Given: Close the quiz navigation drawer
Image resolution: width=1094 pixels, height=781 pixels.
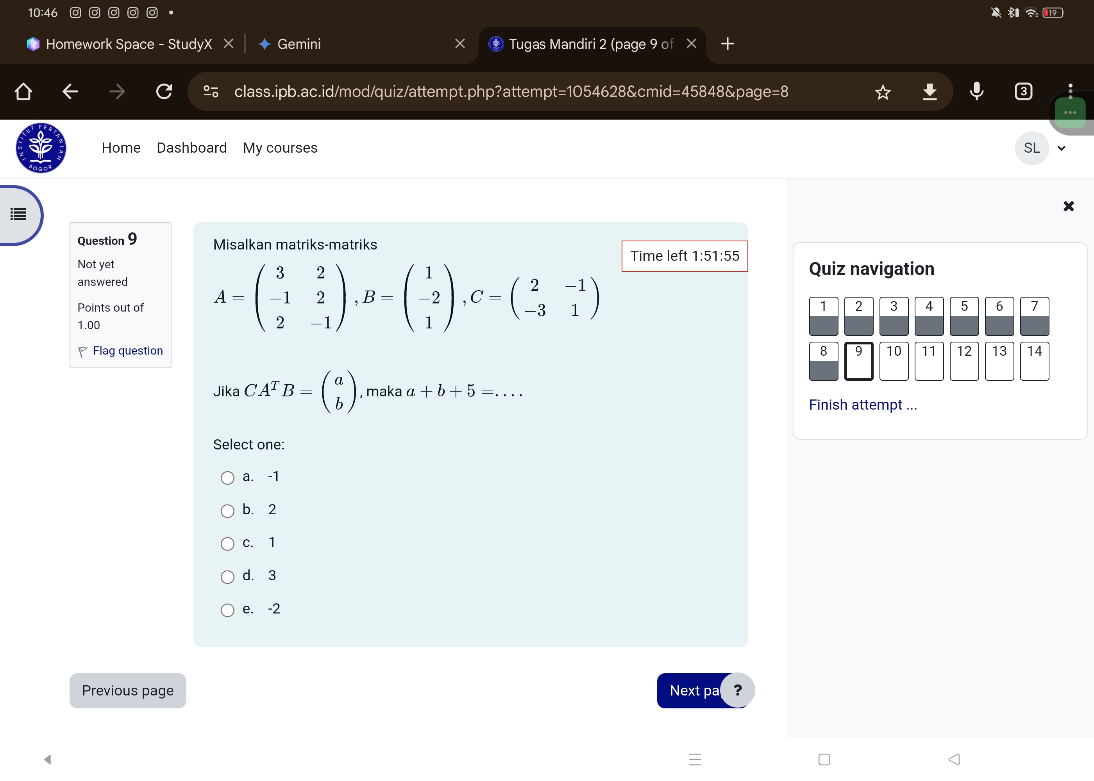Looking at the screenshot, I should coord(1068,206).
